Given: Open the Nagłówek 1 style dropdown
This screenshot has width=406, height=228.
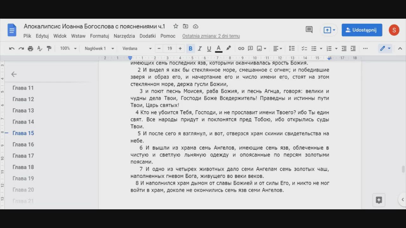Looking at the screenshot, I should [x=99, y=48].
